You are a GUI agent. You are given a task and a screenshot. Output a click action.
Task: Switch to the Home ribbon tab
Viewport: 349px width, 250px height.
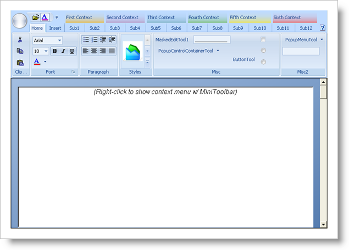[x=37, y=28]
